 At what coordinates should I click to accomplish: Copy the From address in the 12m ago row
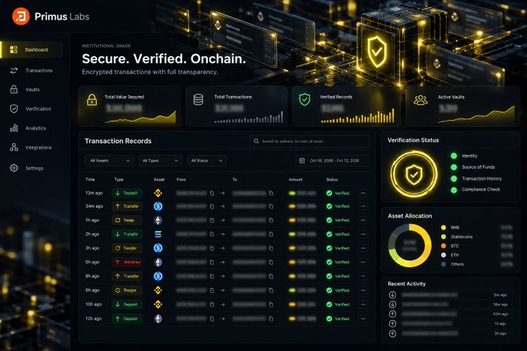pos(212,193)
